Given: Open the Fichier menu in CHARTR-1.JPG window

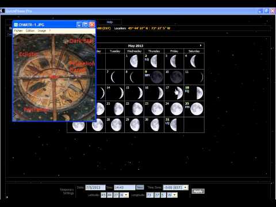Looking at the screenshot, I should (18, 30).
